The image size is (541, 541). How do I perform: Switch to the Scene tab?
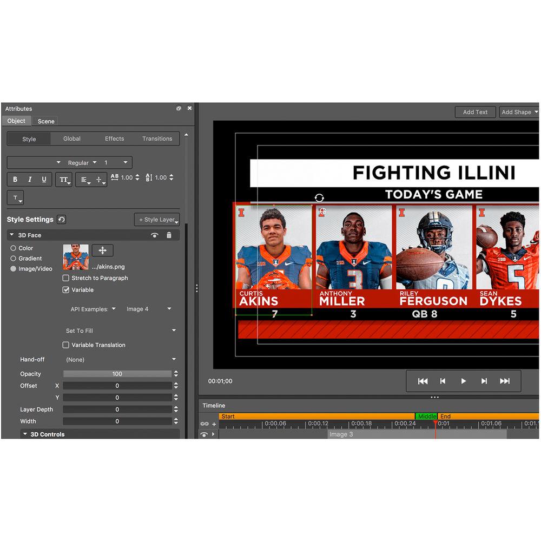pos(45,121)
